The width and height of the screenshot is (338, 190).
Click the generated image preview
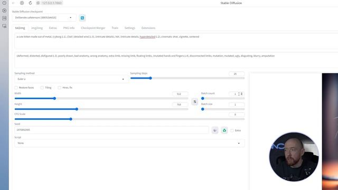point(330,131)
